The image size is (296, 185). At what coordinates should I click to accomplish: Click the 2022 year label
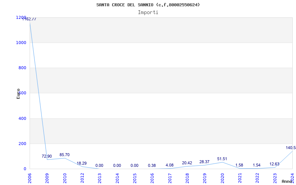[x=258, y=178]
